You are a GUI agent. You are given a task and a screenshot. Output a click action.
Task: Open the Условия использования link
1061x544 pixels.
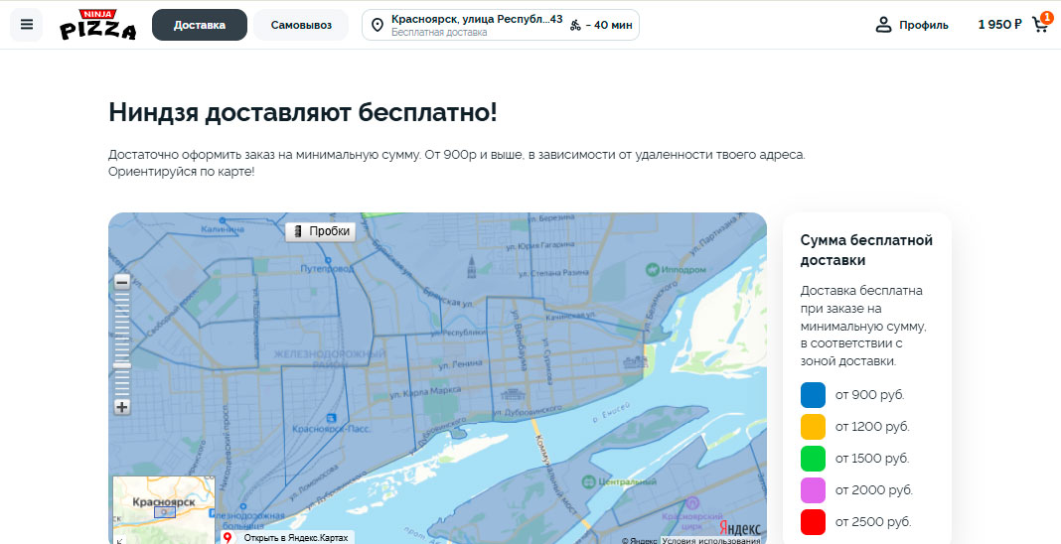[x=710, y=541]
